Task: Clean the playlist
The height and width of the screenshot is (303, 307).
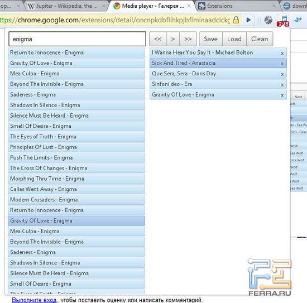Action: 260,39
